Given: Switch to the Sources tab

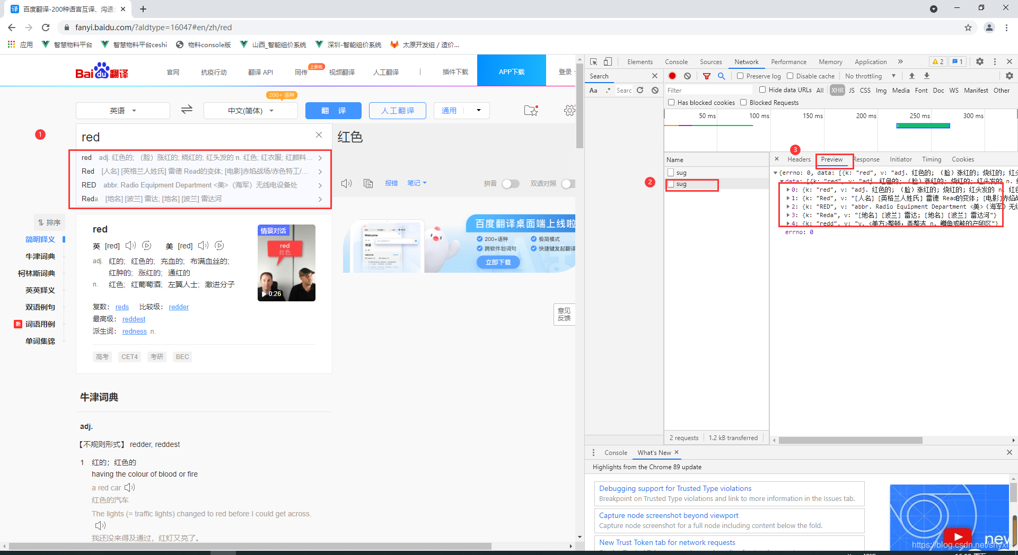Looking at the screenshot, I should coord(710,62).
